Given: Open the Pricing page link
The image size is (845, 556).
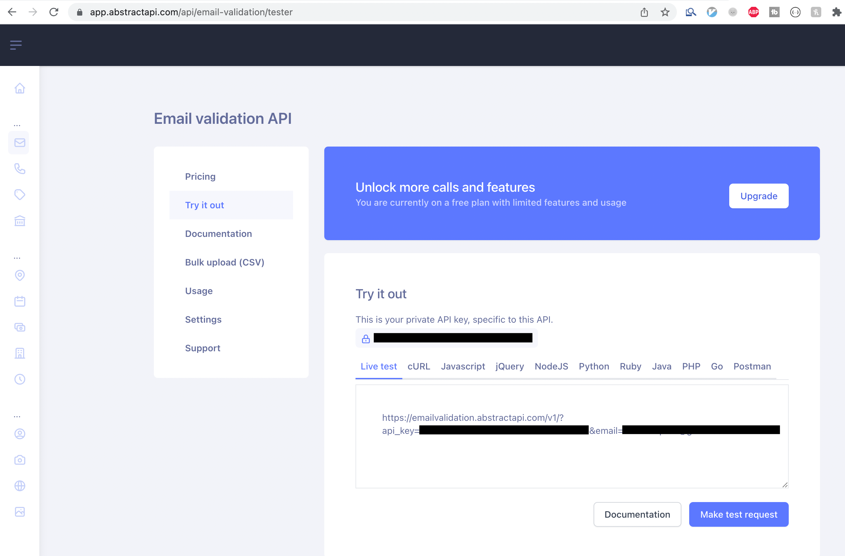Looking at the screenshot, I should pyautogui.click(x=200, y=176).
